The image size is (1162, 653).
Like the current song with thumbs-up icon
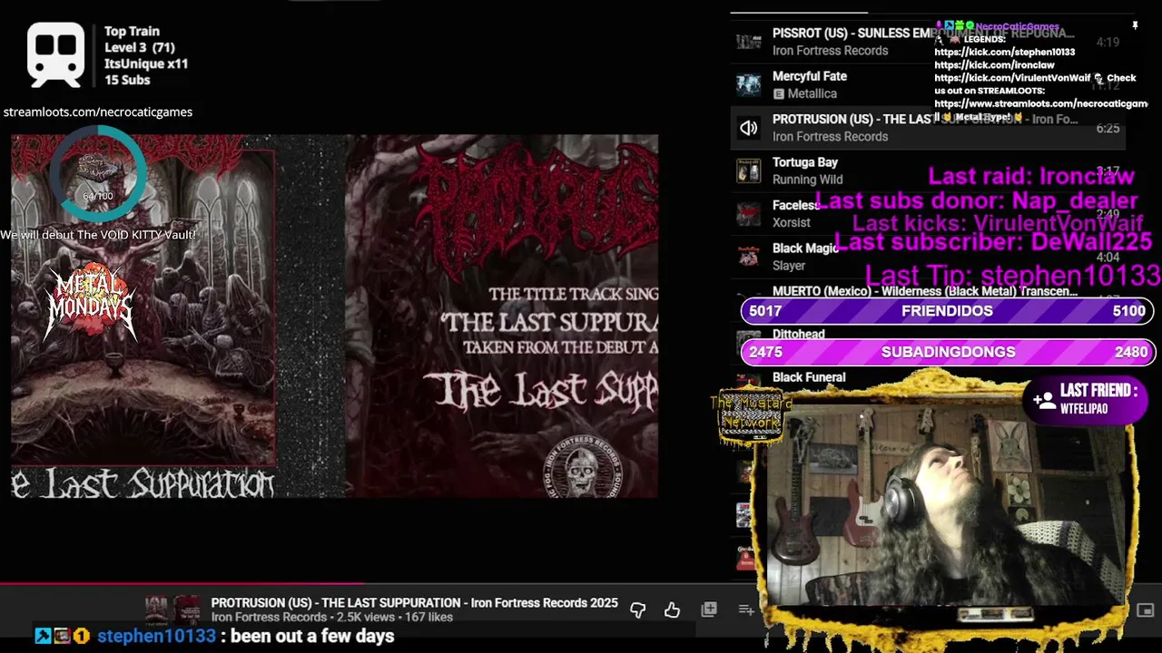(x=672, y=610)
